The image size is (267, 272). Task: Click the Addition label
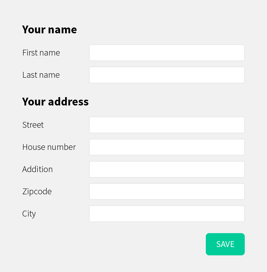pos(37,169)
